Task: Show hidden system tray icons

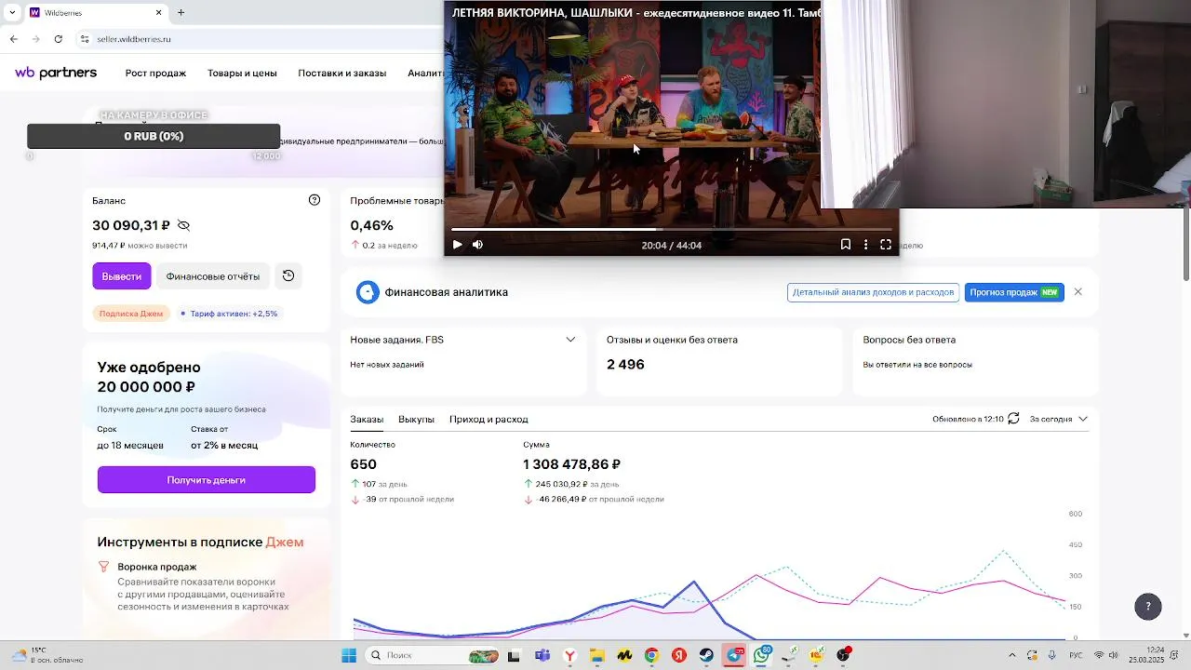Action: (1012, 655)
